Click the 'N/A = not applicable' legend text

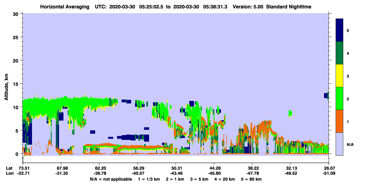pyautogui.click(x=111, y=179)
